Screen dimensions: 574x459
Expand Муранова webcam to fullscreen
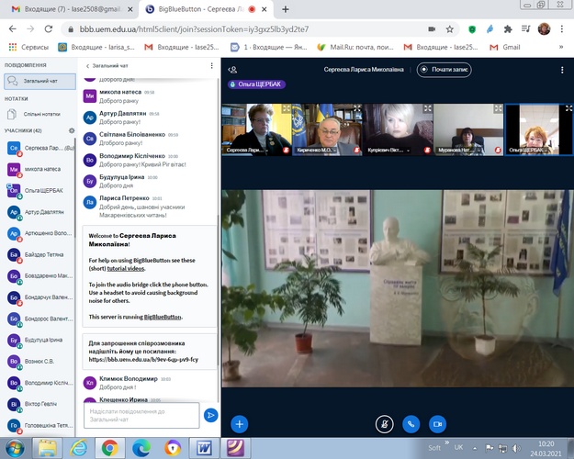(498, 108)
